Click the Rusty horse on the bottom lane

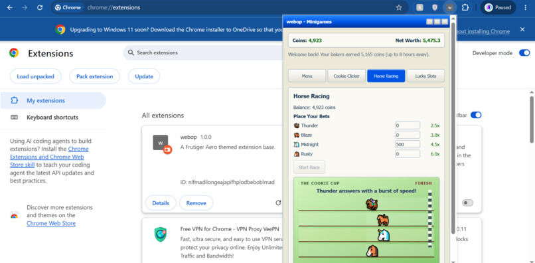(372, 250)
